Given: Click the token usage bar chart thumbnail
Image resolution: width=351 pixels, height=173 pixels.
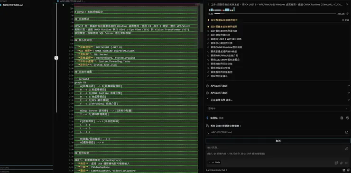Looking at the screenshot, I should coord(222,9).
